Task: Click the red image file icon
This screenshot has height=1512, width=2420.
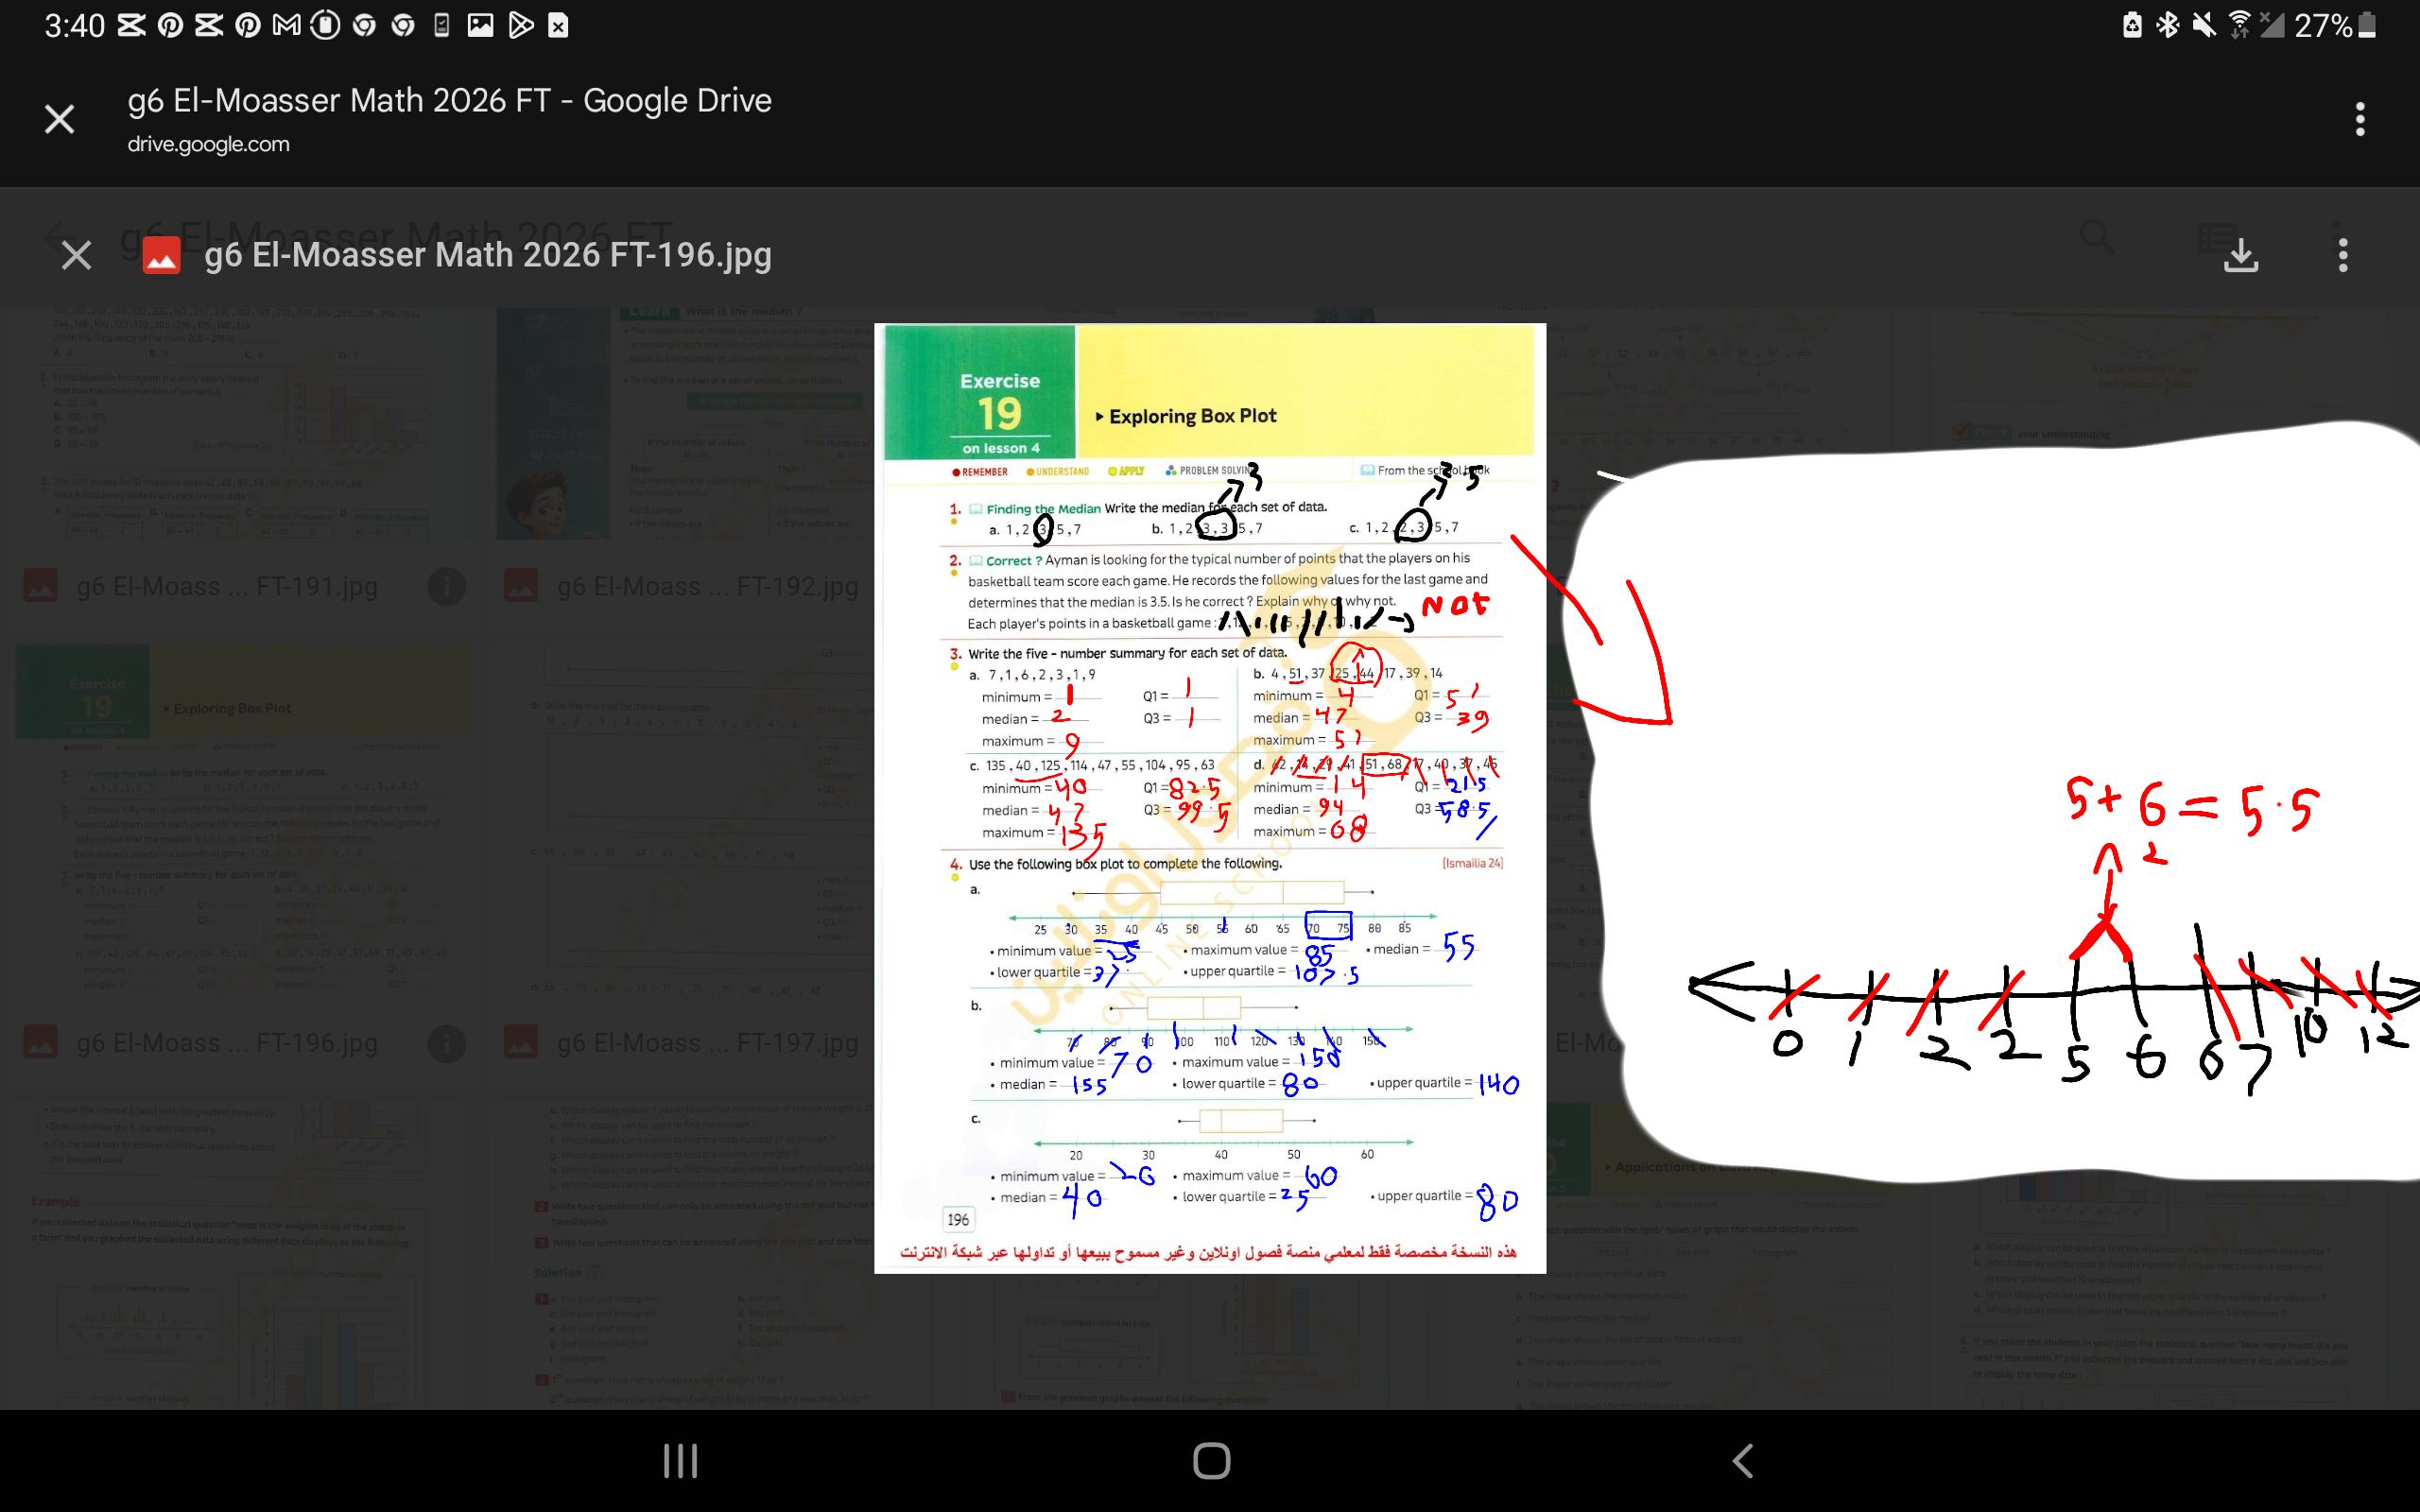Action: click(161, 255)
